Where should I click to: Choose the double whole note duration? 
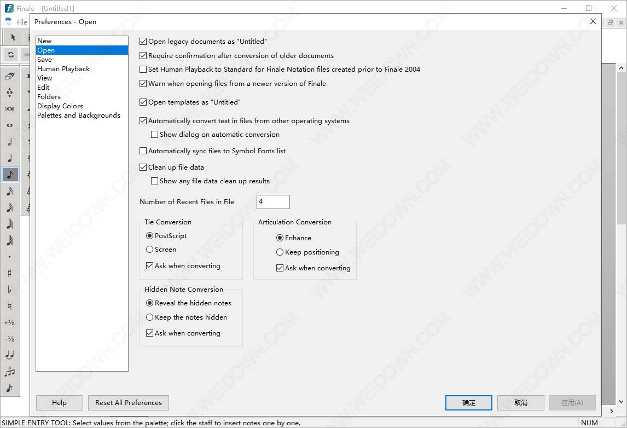[x=10, y=109]
